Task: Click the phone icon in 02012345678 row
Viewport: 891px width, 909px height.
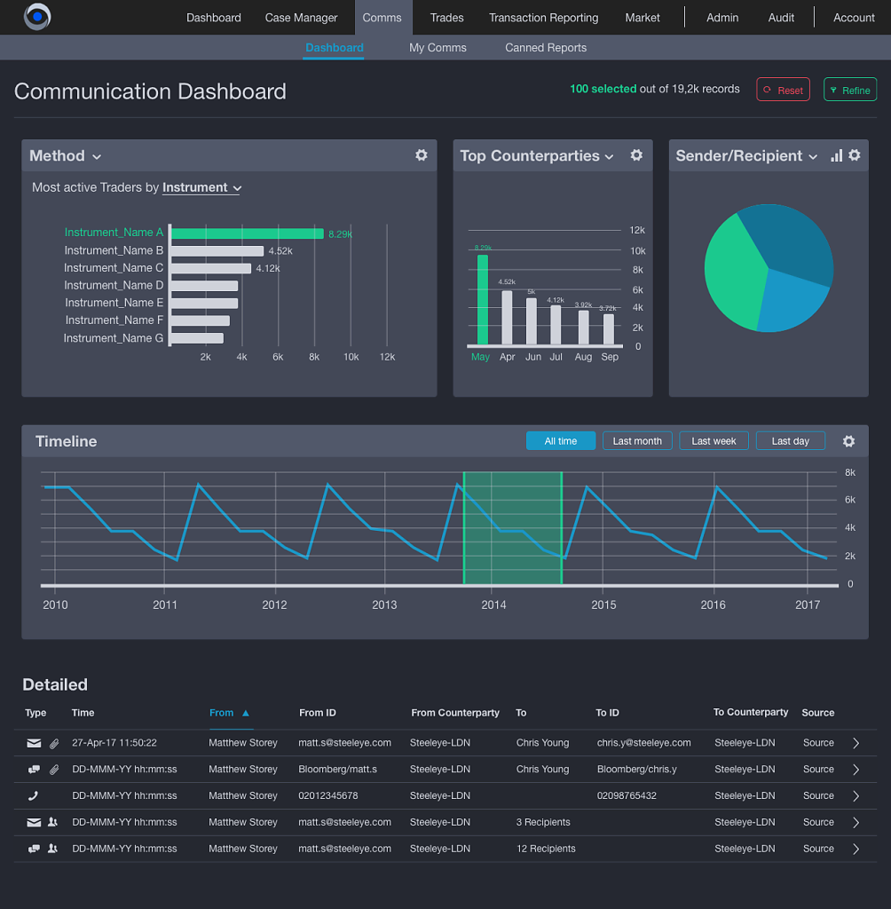Action: tap(33, 796)
